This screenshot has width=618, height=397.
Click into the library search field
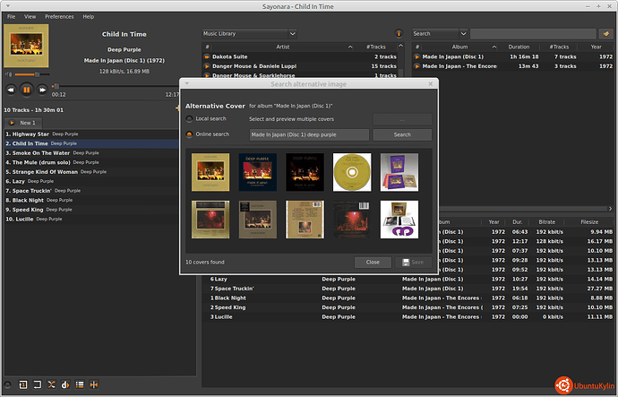tap(533, 33)
